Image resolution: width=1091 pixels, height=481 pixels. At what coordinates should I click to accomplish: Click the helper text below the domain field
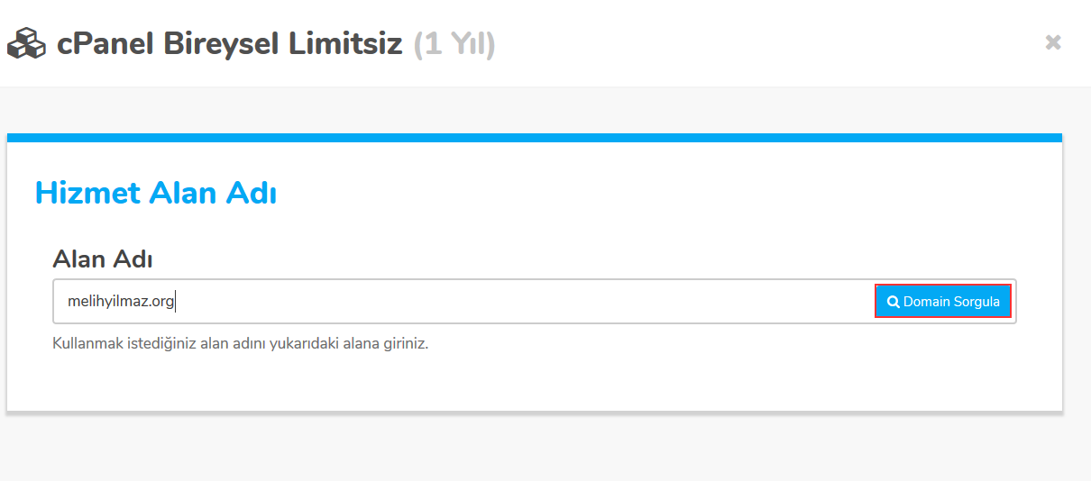(240, 344)
